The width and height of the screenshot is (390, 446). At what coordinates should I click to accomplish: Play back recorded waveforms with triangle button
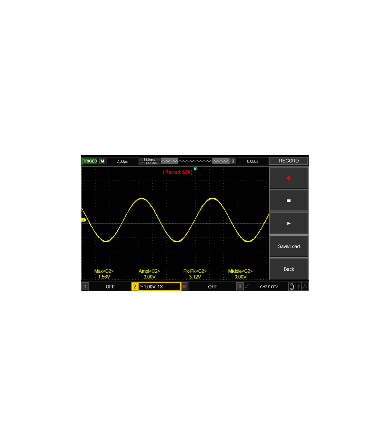[x=289, y=223]
